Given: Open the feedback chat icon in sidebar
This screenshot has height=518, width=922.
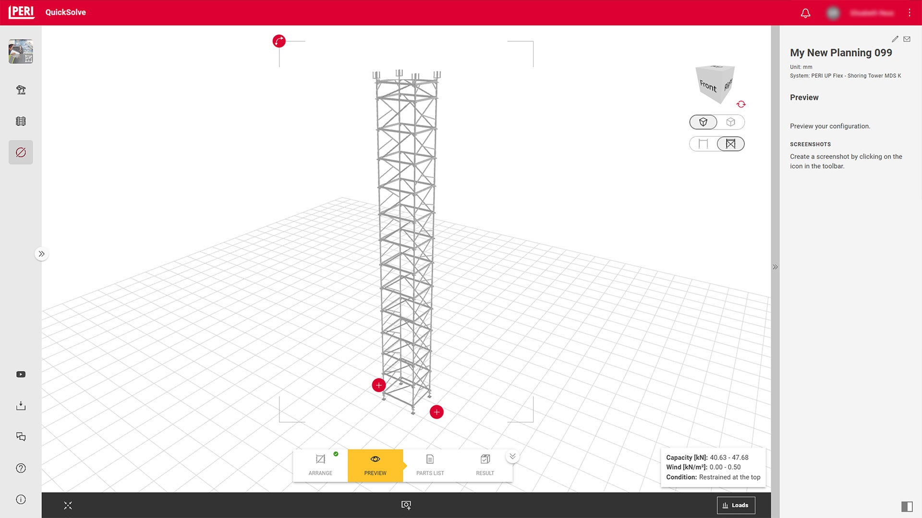Looking at the screenshot, I should 21,436.
